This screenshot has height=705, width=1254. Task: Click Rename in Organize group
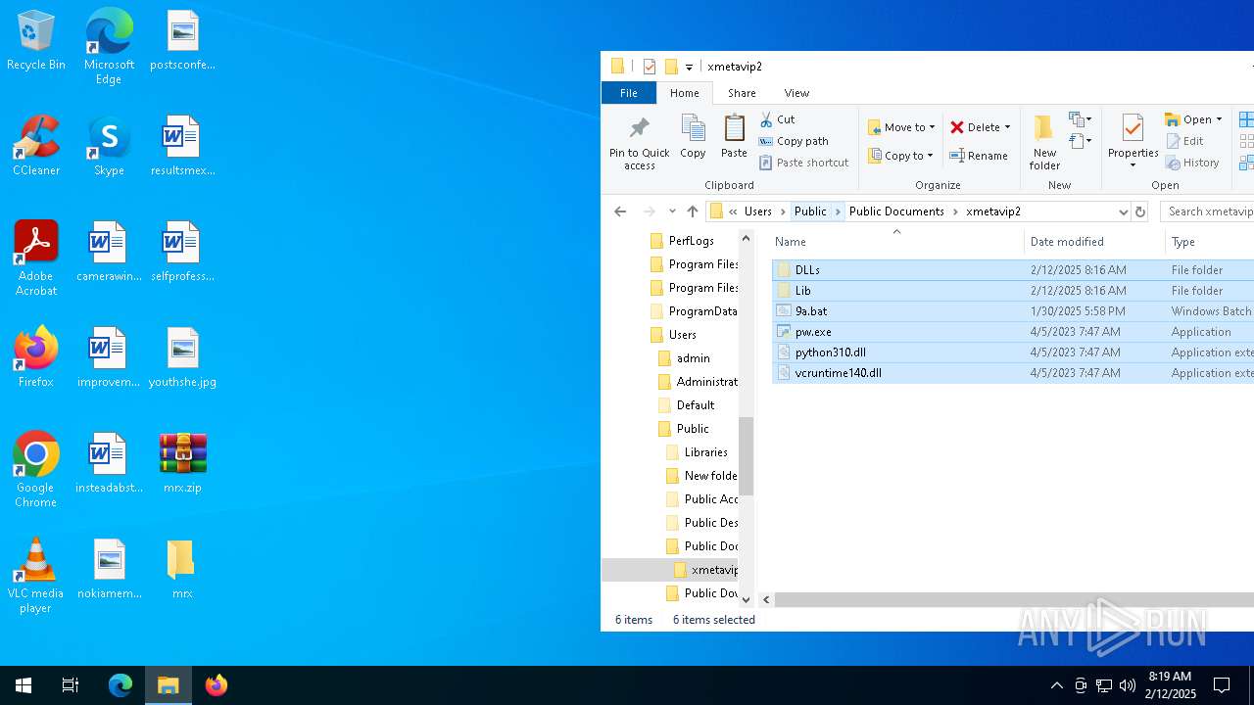(979, 156)
